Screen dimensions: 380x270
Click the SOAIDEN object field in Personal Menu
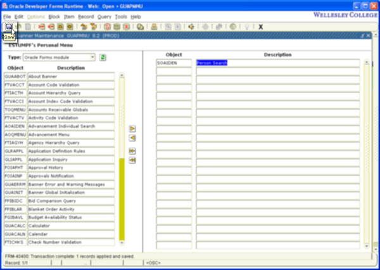(174, 63)
